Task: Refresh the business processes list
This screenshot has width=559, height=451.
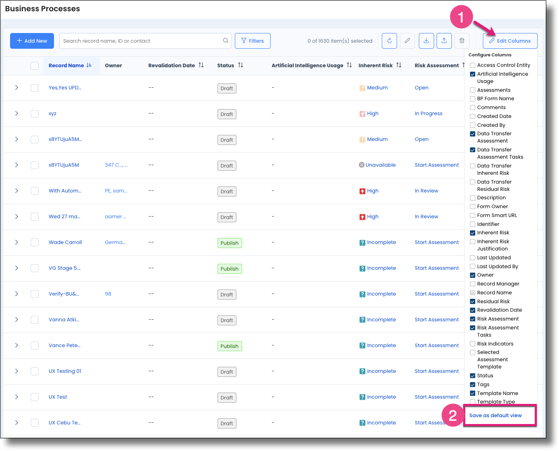Action: pyautogui.click(x=389, y=41)
